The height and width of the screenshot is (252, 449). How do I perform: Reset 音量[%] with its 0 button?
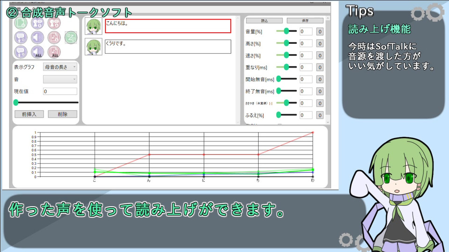320,31
